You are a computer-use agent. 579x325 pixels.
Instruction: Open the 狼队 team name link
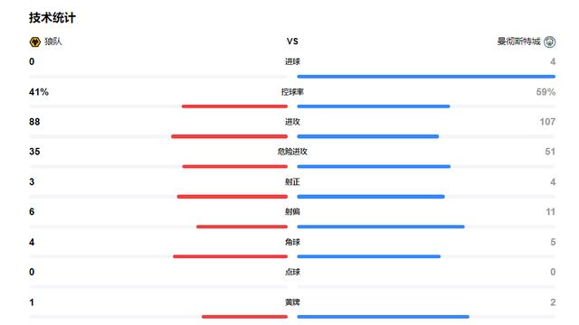pyautogui.click(x=53, y=42)
